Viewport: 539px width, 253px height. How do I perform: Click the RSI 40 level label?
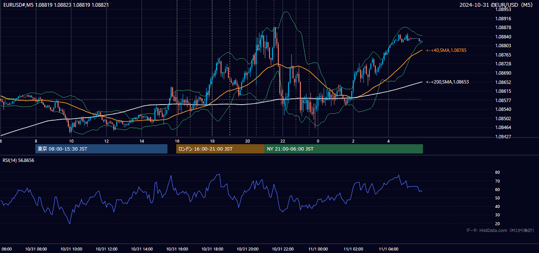pyautogui.click(x=497, y=206)
